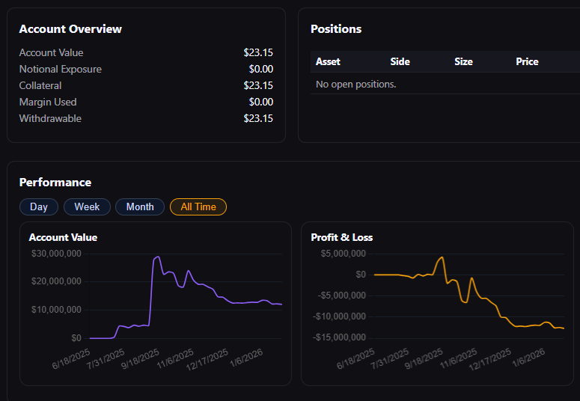Sort positions by Asset column header

(328, 61)
